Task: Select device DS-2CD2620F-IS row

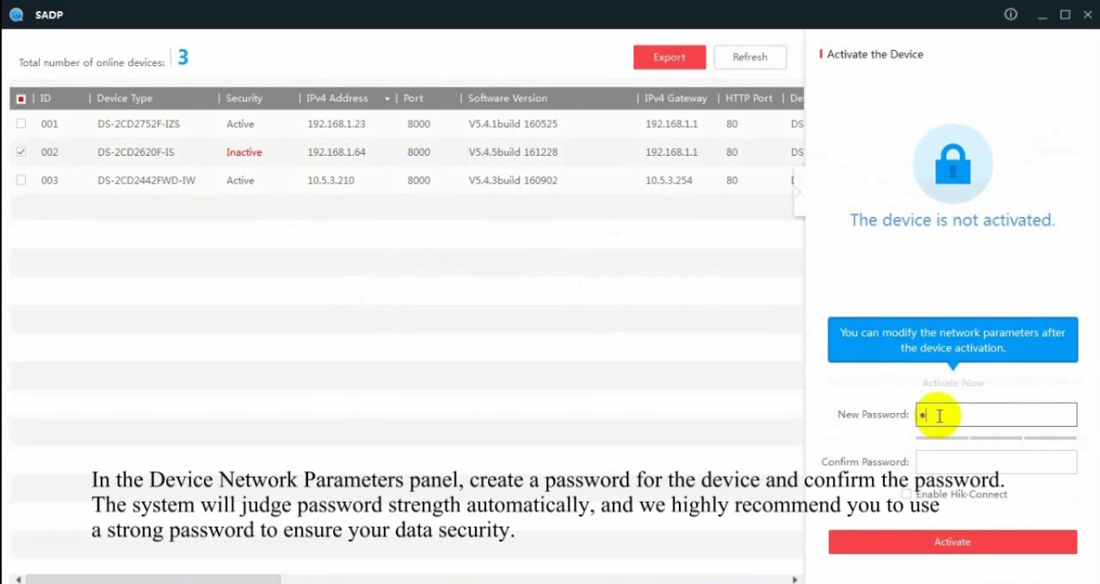Action: (406, 152)
